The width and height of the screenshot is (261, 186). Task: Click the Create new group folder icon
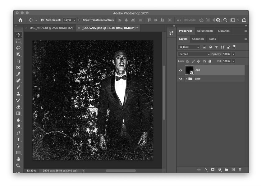click(226, 170)
